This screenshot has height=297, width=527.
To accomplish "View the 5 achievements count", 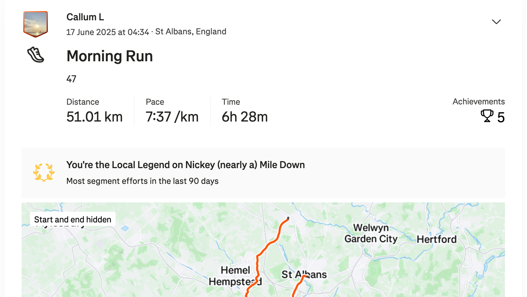I will click(x=501, y=117).
